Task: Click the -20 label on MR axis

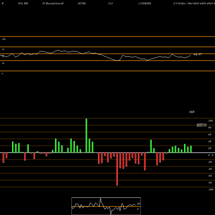Action: [210, 162]
